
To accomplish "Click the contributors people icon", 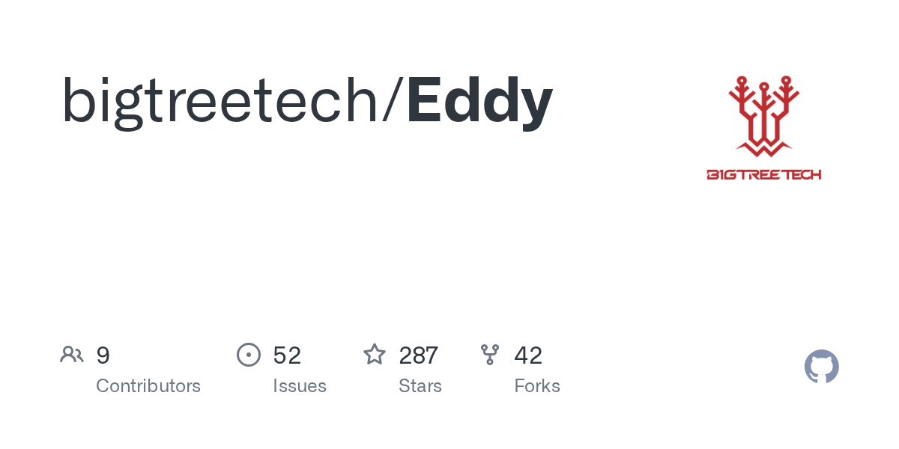I will pos(72,355).
